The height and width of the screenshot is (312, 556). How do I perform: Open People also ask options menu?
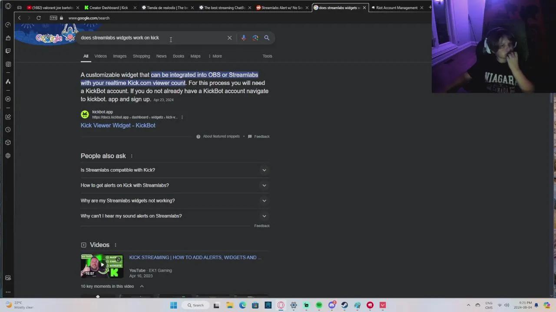pyautogui.click(x=132, y=156)
